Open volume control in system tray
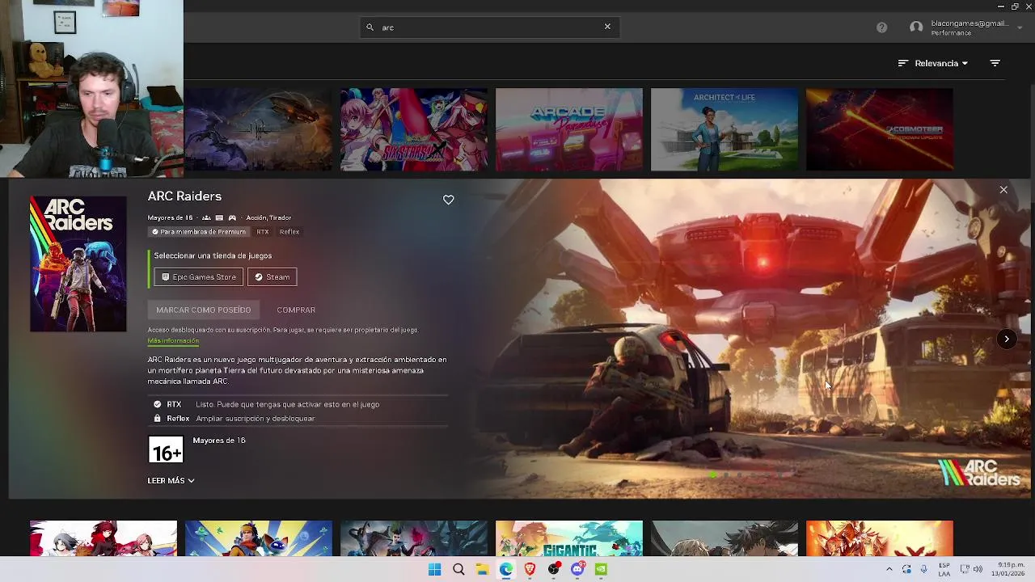This screenshot has width=1035, height=582. tap(978, 569)
